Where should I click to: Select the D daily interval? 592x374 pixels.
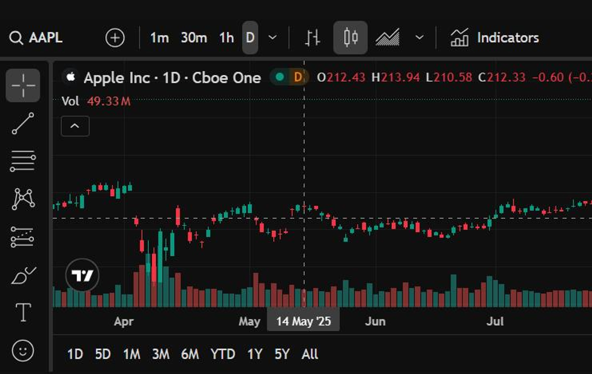pyautogui.click(x=250, y=38)
